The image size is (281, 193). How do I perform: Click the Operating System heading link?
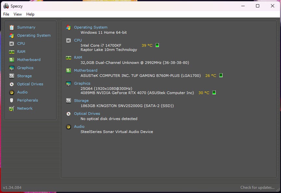click(91, 27)
